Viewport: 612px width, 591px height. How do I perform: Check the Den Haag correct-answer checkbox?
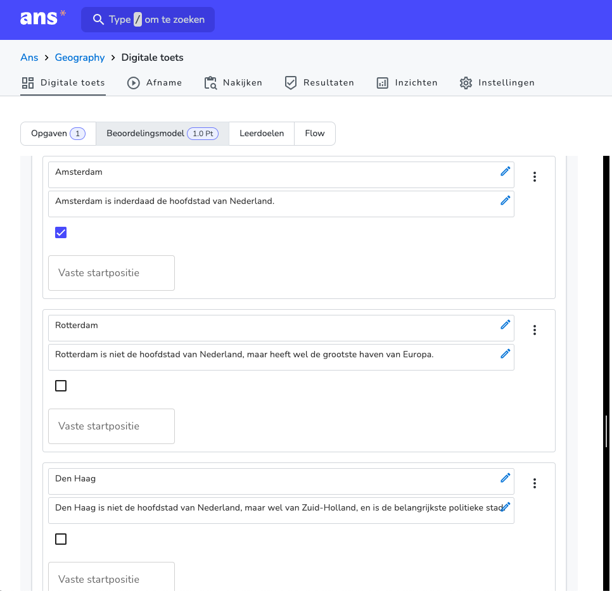61,539
